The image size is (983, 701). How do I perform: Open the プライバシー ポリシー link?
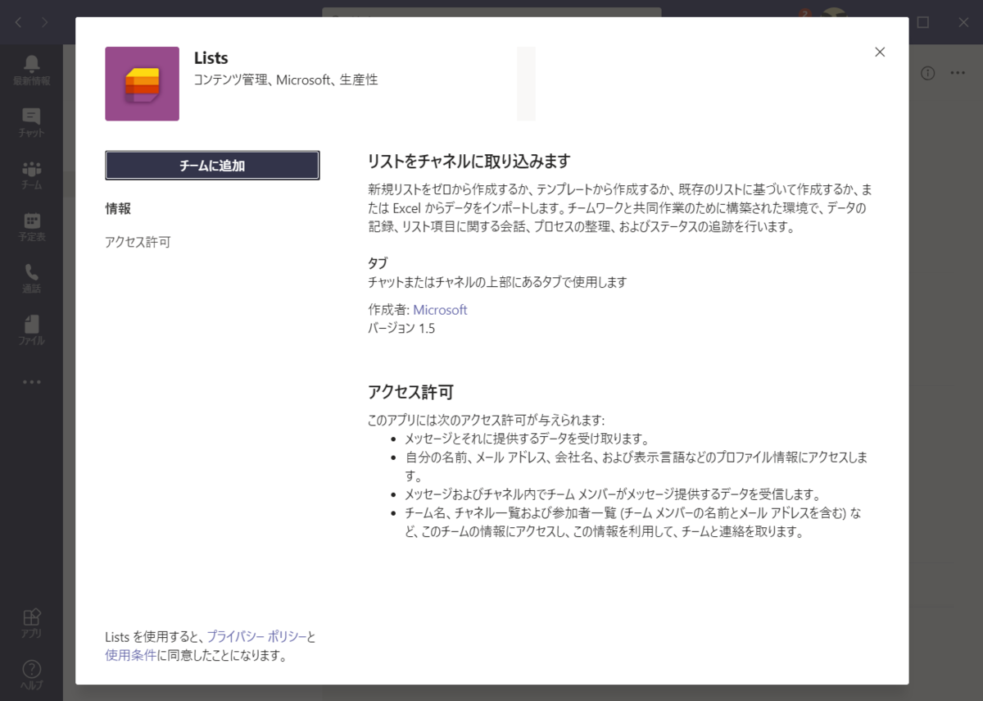pos(256,636)
